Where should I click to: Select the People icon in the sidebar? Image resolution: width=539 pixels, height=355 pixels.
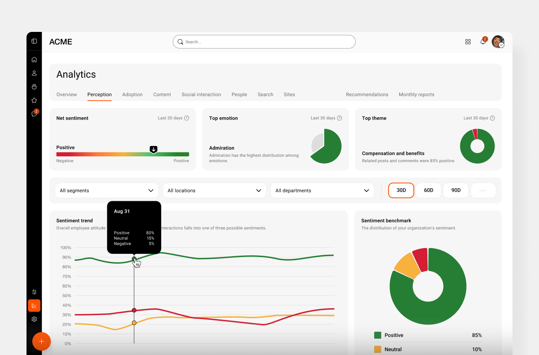(x=34, y=73)
